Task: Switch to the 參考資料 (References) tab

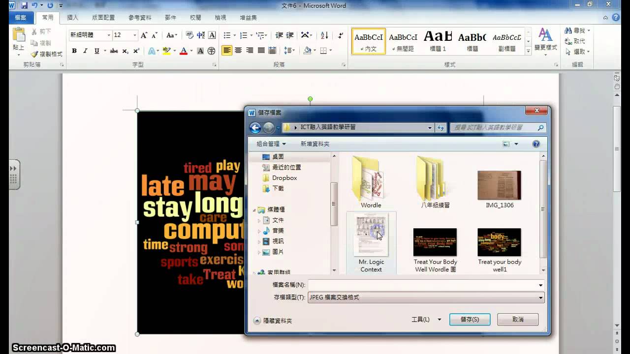Action: (140, 18)
